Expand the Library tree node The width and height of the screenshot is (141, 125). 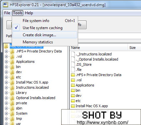coord(6,93)
